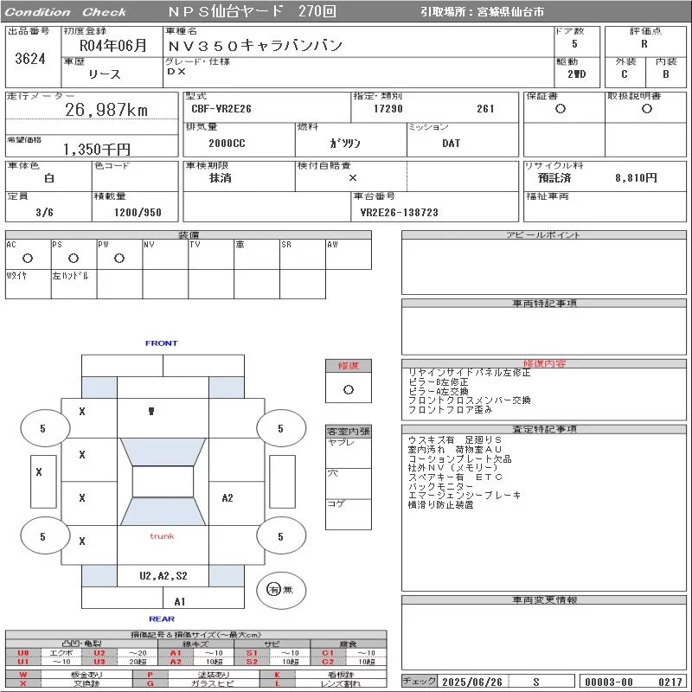Open the 査定特記事項 notes section header
This screenshot has width=692, height=692.
coord(544,429)
